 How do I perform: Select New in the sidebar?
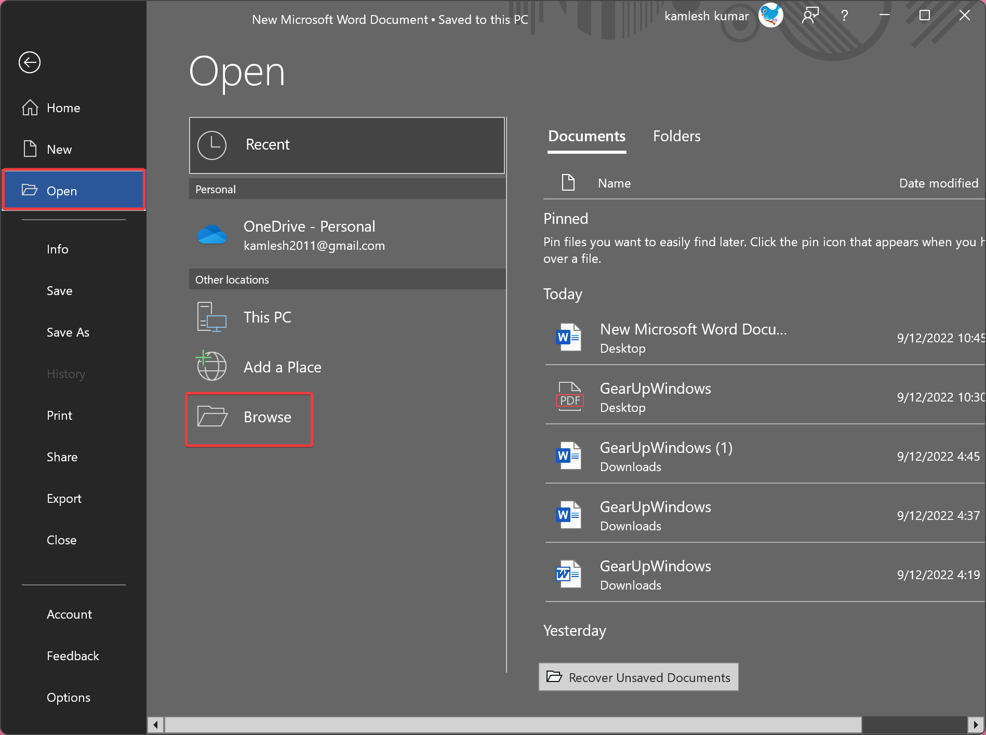(x=74, y=149)
